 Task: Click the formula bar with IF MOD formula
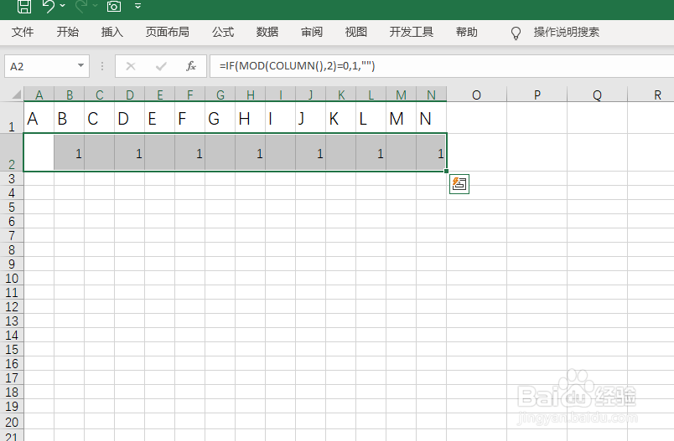[x=442, y=66]
